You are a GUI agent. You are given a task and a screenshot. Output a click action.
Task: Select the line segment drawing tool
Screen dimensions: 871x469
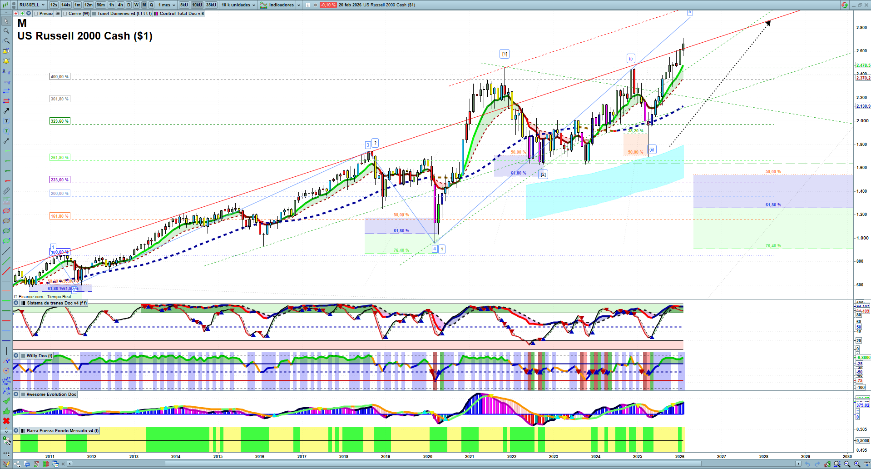click(6, 141)
